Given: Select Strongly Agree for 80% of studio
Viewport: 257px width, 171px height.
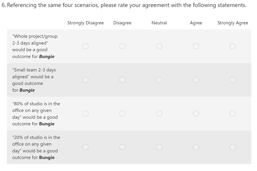Looking at the screenshot, I should [233, 113].
